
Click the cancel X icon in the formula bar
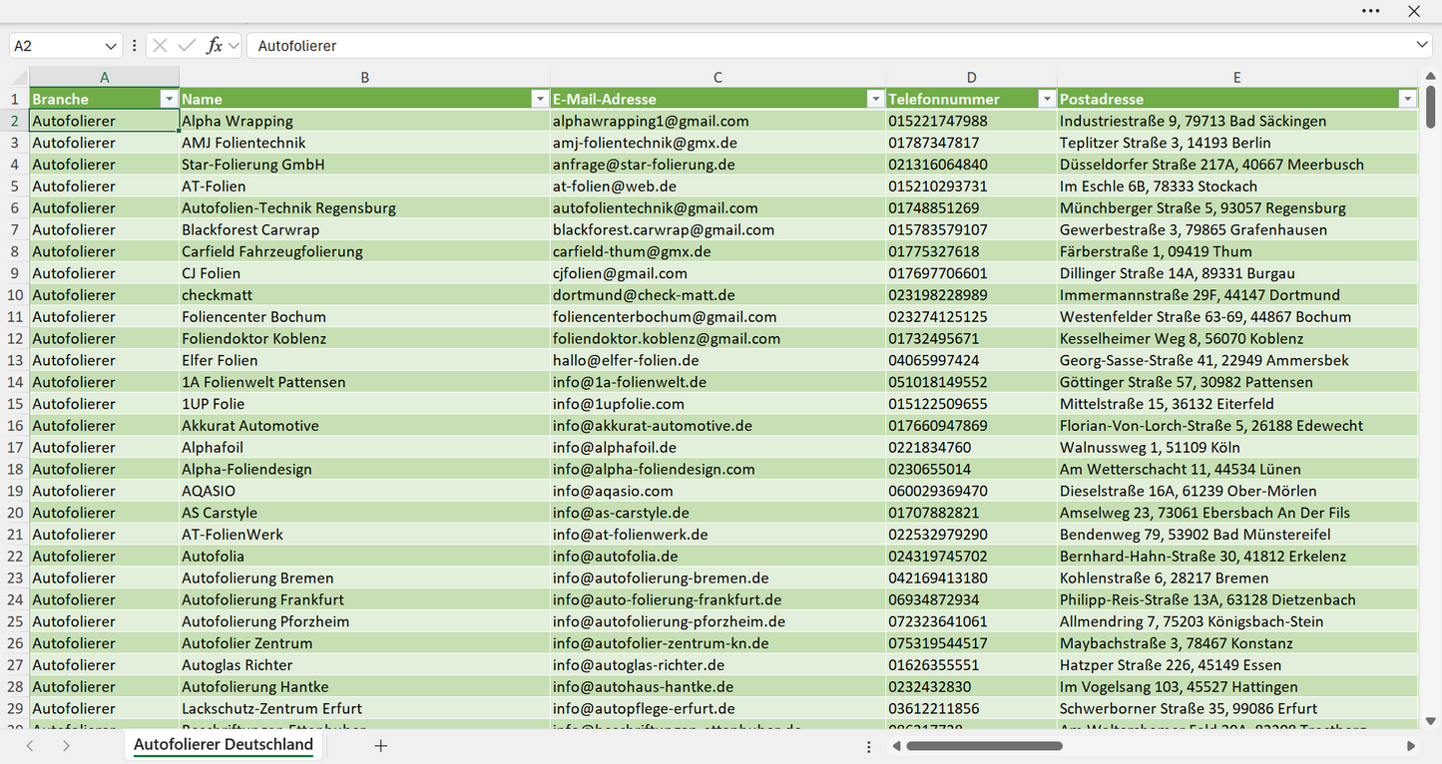(160, 46)
